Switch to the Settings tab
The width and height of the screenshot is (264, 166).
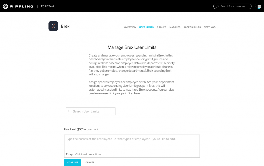coord(210,27)
